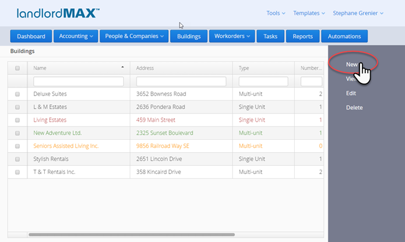The image size is (405, 242).
Task: Open the Templates dropdown menu
Action: click(309, 13)
